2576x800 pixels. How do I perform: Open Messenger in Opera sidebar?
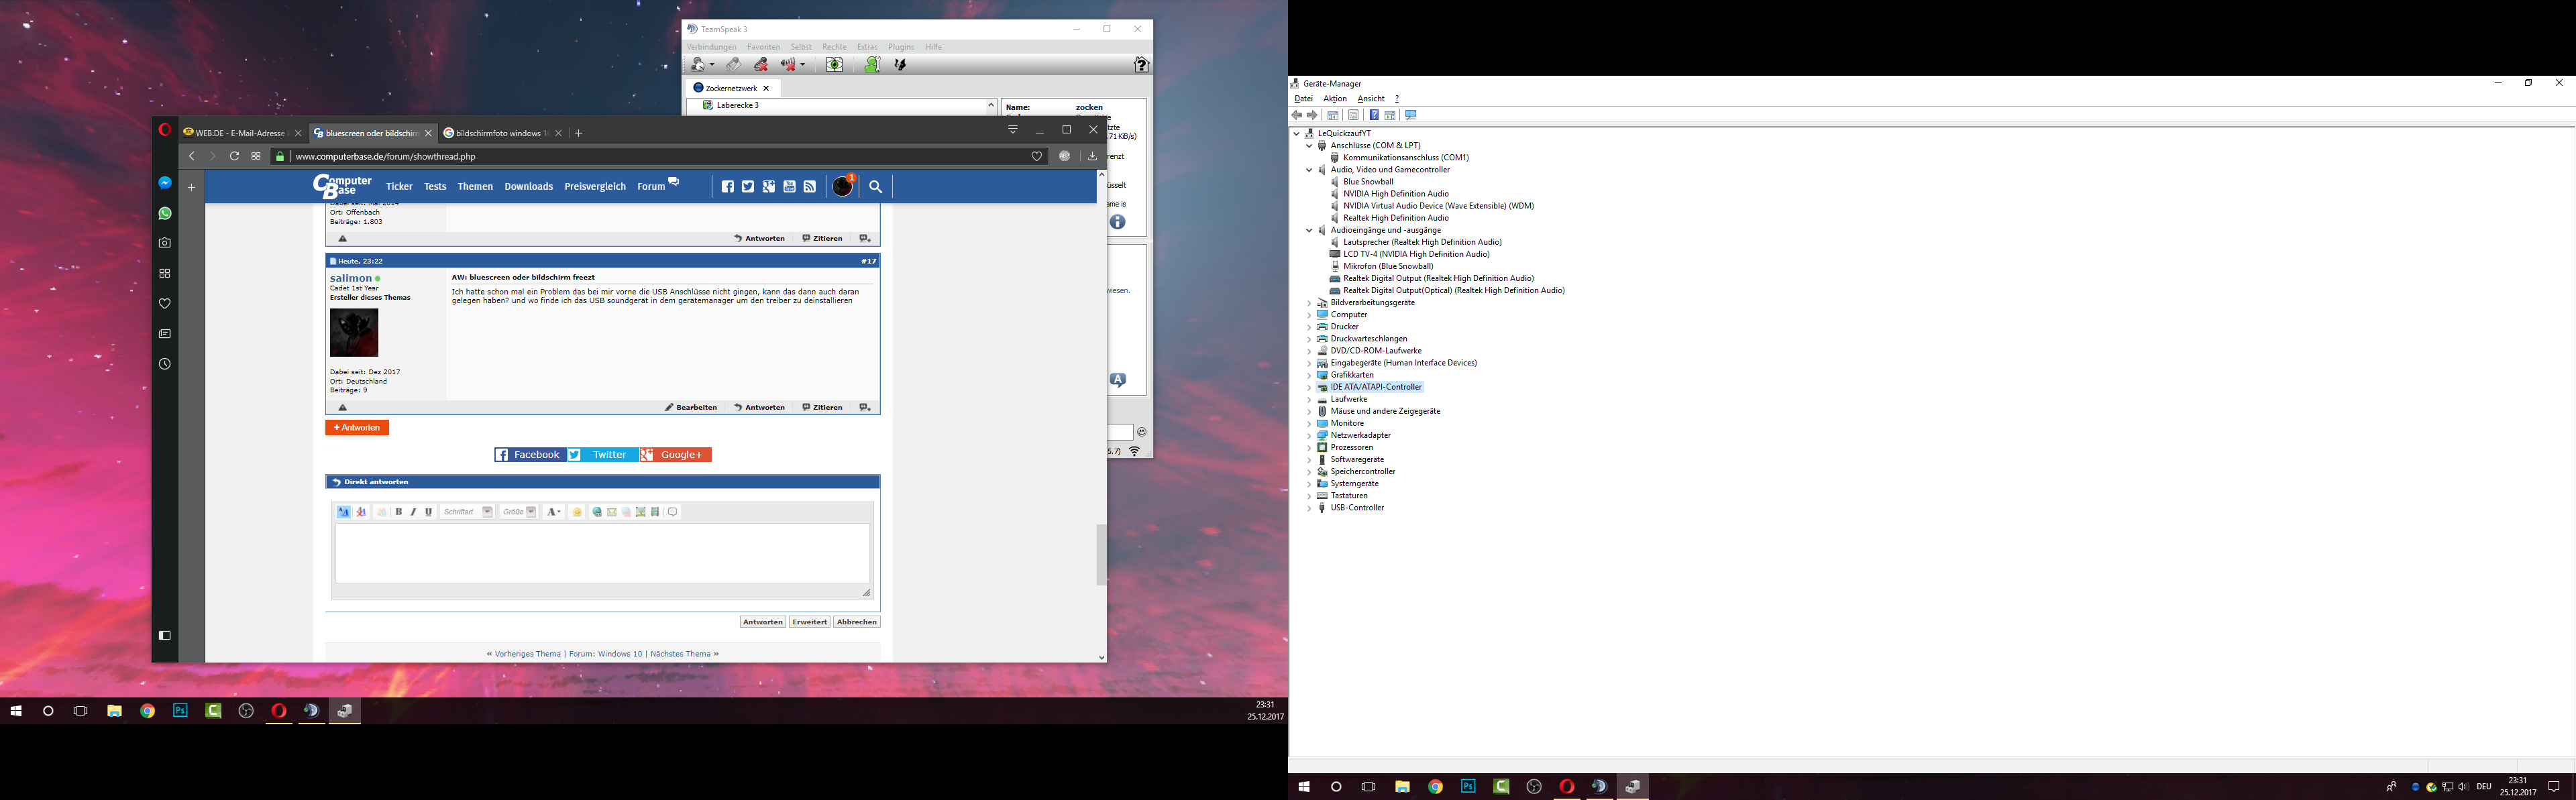[x=165, y=183]
